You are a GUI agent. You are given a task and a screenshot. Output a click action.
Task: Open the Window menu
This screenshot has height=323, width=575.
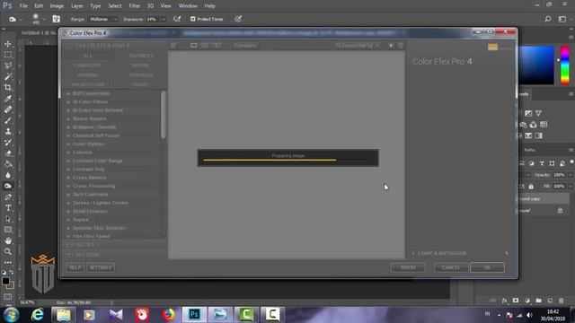[188, 6]
